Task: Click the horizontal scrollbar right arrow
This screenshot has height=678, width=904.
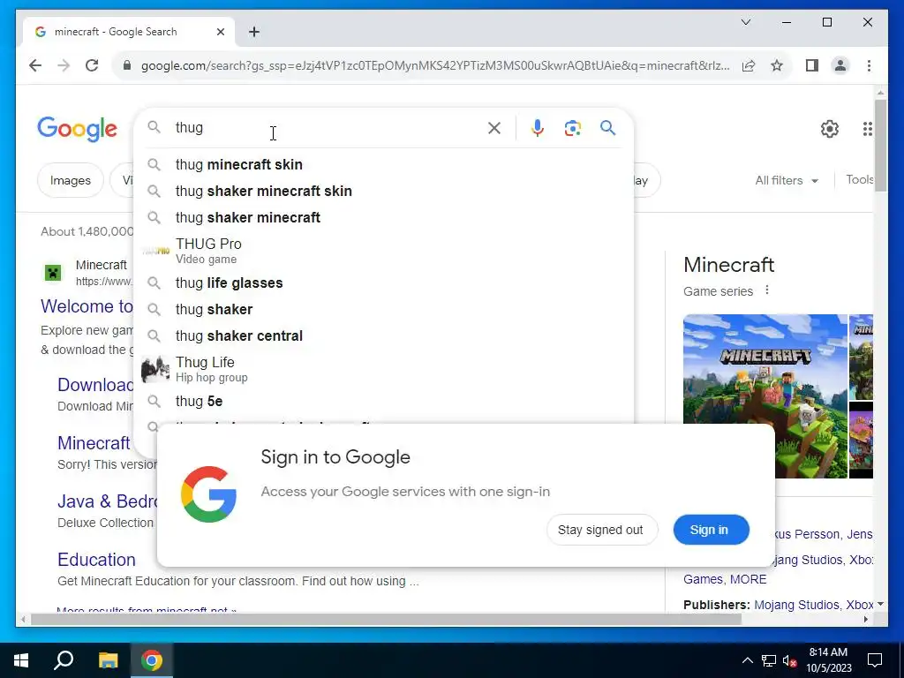Action: tap(866, 620)
